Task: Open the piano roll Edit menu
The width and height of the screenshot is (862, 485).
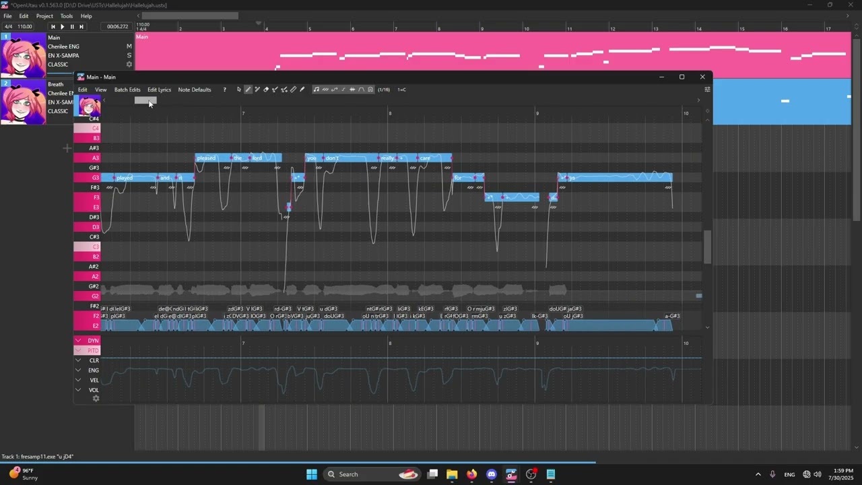Action: (x=82, y=90)
